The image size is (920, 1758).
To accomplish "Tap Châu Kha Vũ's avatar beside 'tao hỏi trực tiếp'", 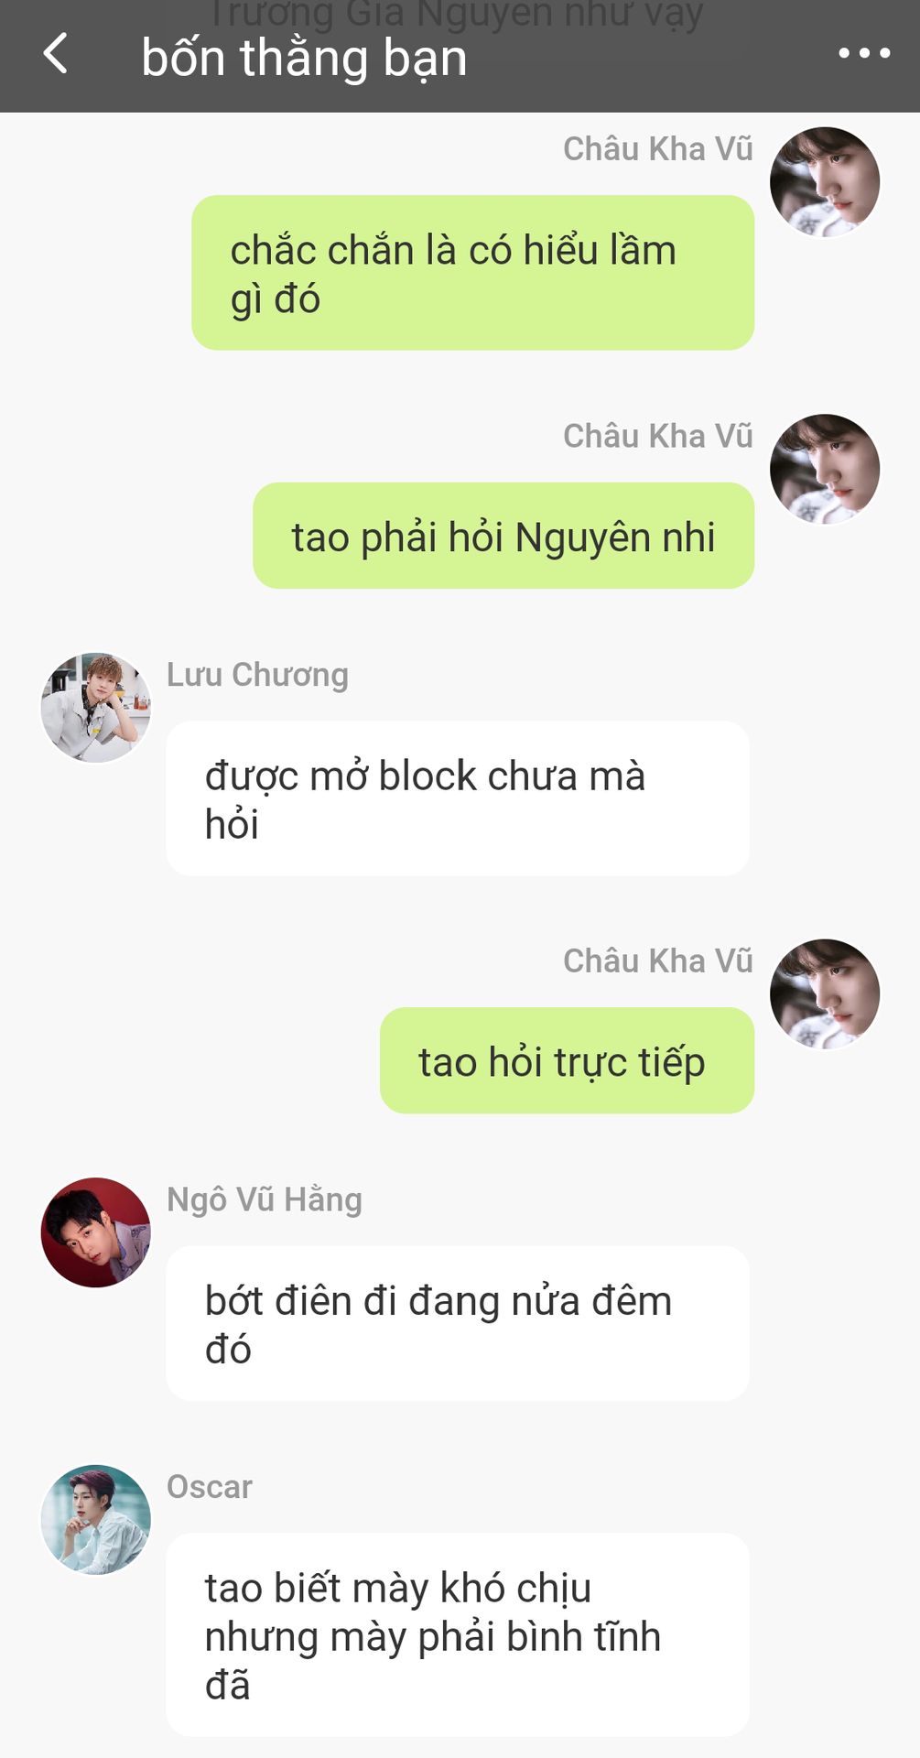I will click(x=825, y=993).
